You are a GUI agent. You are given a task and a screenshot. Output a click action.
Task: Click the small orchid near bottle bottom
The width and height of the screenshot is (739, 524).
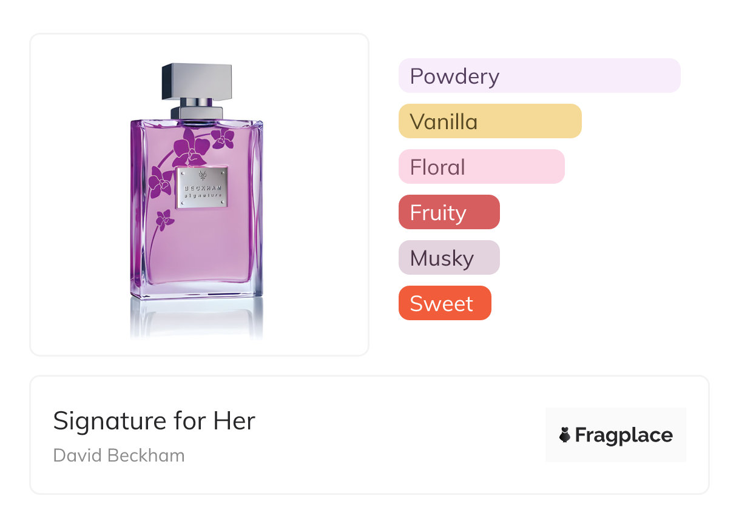[164, 218]
